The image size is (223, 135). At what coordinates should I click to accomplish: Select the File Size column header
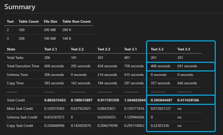point(50,21)
